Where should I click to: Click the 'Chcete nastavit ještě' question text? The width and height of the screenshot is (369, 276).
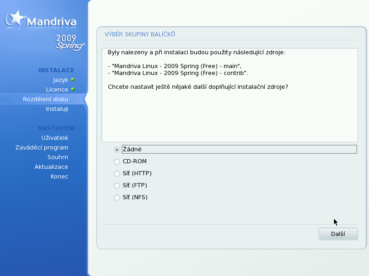[198, 87]
